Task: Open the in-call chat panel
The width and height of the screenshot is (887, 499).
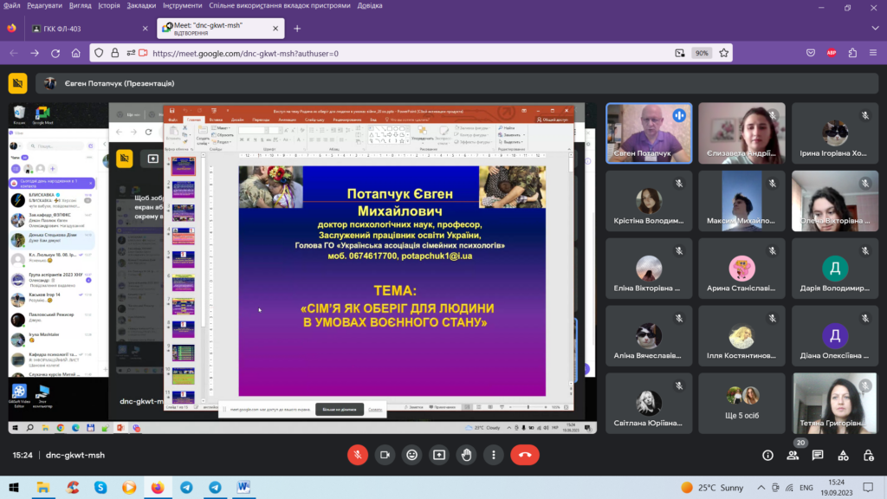Action: point(818,455)
